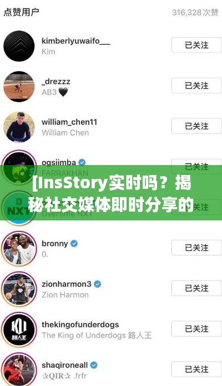This screenshot has height=386, width=222.
Task: Toggle 已关注 button for bronny
Action: coord(196,248)
